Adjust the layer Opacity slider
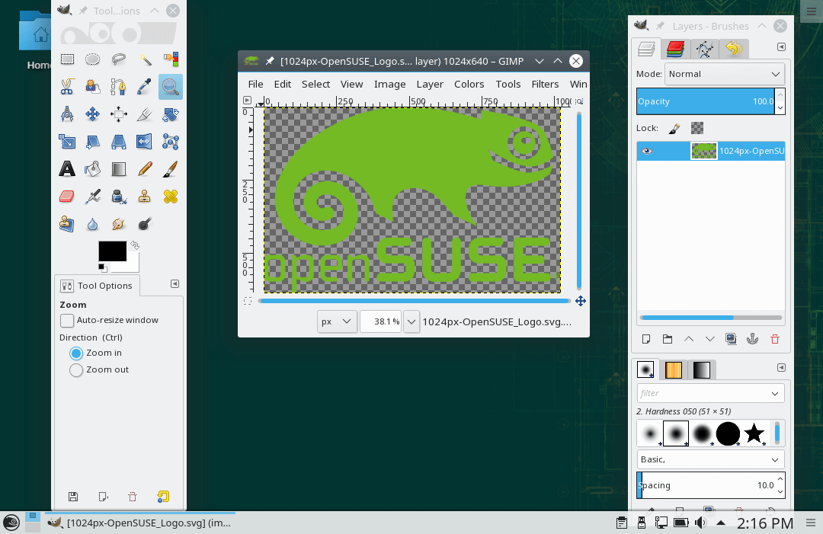The height and width of the screenshot is (534, 823). click(706, 101)
